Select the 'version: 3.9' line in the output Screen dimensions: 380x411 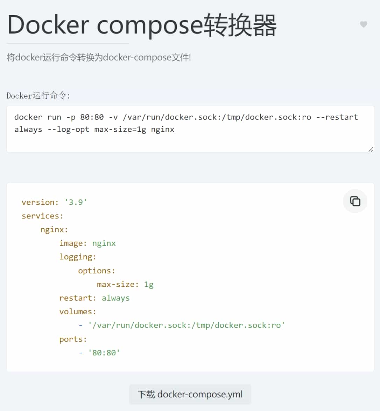coord(54,202)
